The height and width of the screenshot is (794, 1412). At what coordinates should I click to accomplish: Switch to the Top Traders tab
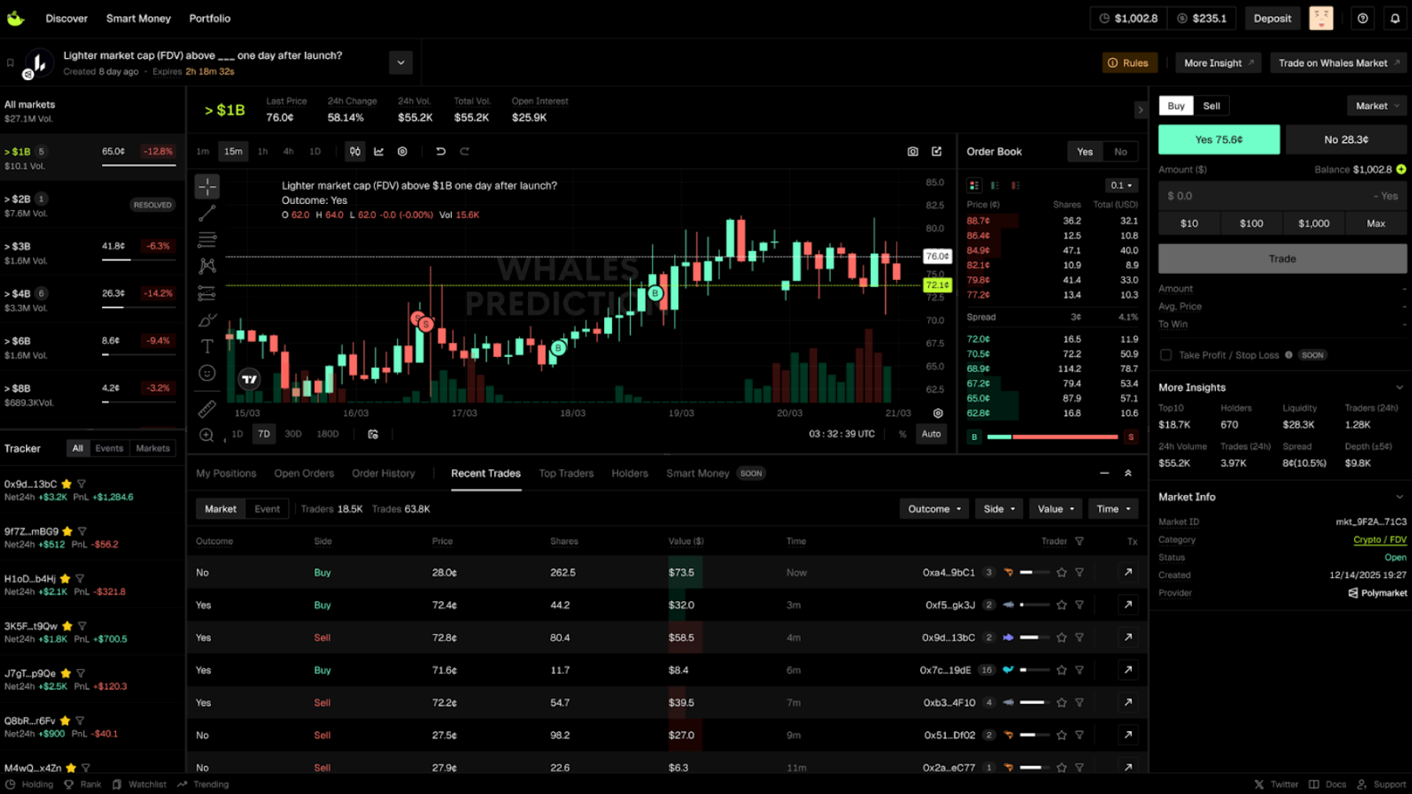tap(566, 473)
